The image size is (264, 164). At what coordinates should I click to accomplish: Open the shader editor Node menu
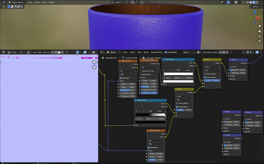point(146,52)
